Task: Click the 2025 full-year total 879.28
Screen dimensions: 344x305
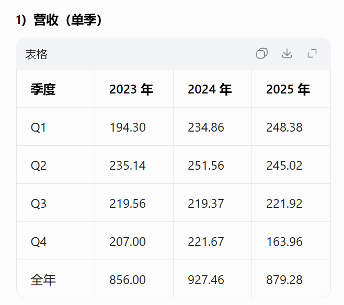Action: tap(284, 280)
